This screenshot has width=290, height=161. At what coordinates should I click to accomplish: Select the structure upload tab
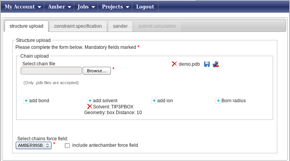(x=27, y=26)
